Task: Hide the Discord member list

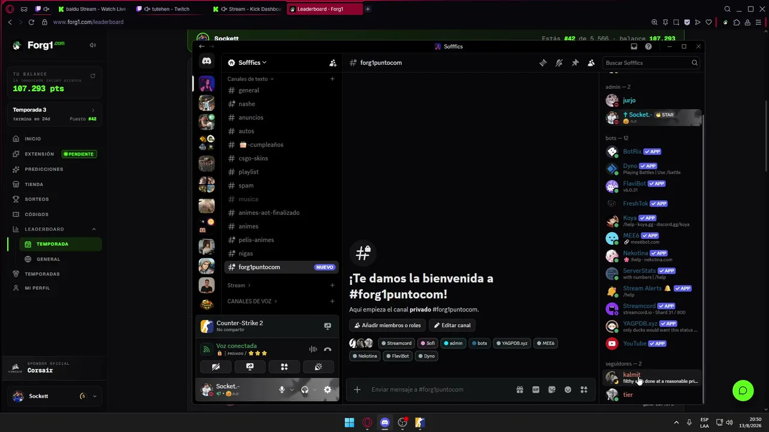Action: tap(591, 62)
